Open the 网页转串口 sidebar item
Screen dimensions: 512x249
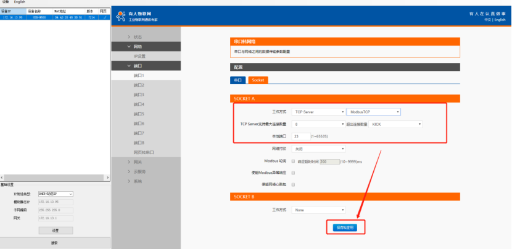[x=144, y=152]
